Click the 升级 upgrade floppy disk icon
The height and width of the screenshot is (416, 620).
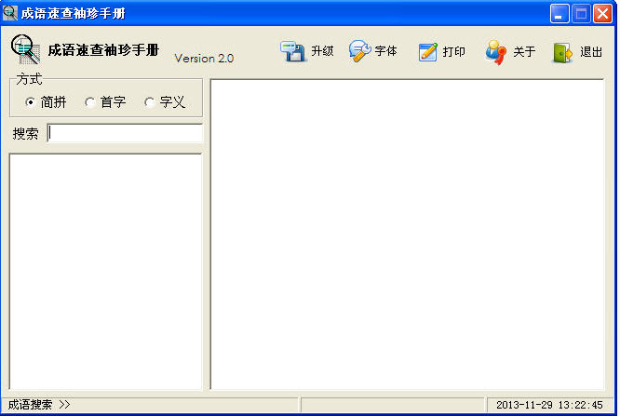point(292,51)
